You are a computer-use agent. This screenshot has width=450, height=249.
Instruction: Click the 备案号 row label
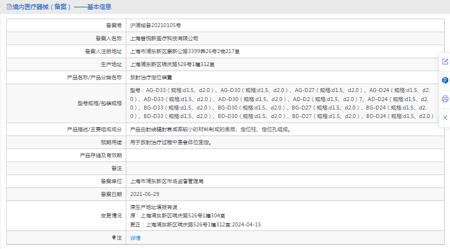click(114, 25)
